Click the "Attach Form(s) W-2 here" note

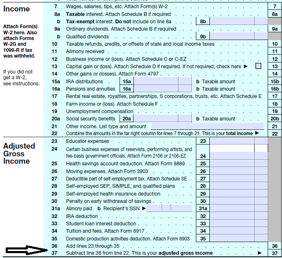pyautogui.click(x=20, y=41)
